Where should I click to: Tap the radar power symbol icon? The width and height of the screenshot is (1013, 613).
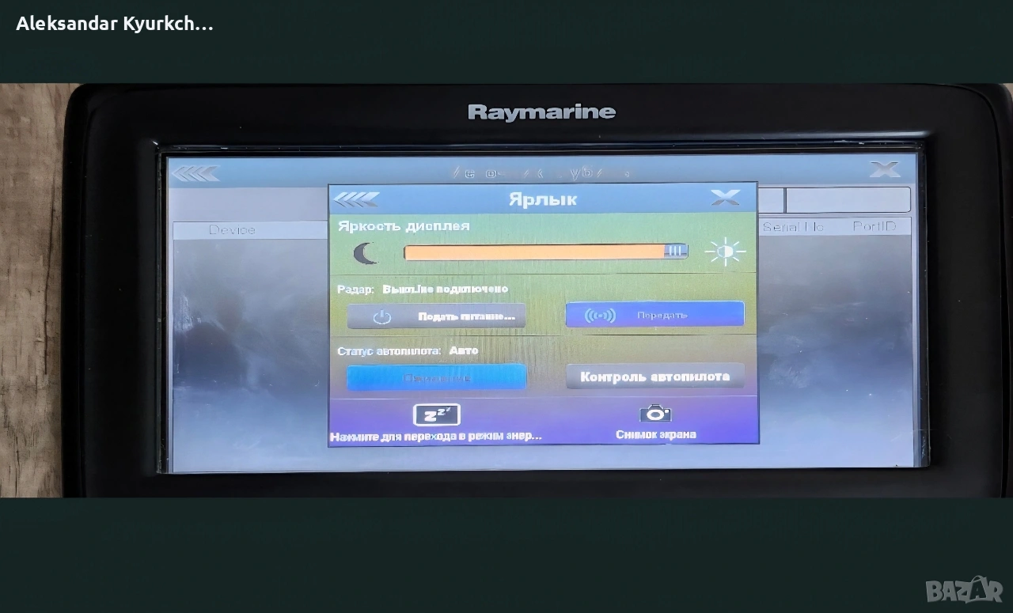point(382,316)
